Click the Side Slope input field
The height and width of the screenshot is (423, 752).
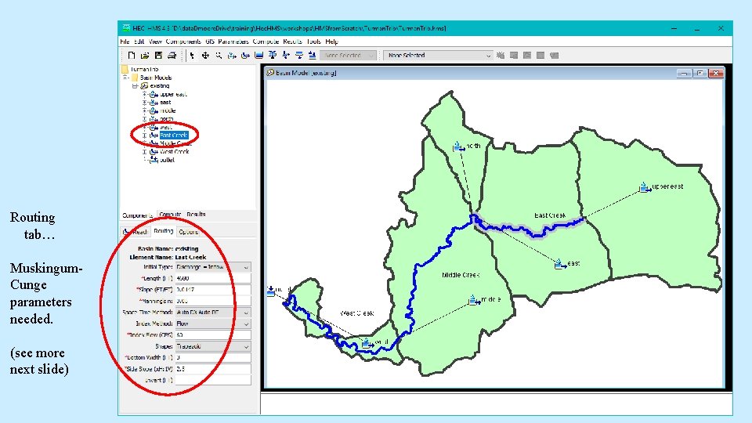point(212,369)
